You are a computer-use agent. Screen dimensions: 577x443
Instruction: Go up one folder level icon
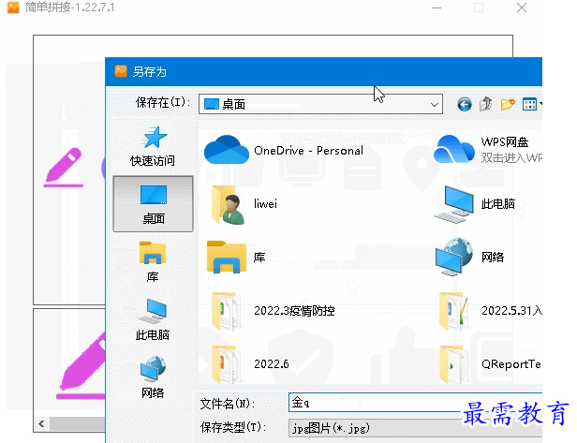(x=486, y=104)
